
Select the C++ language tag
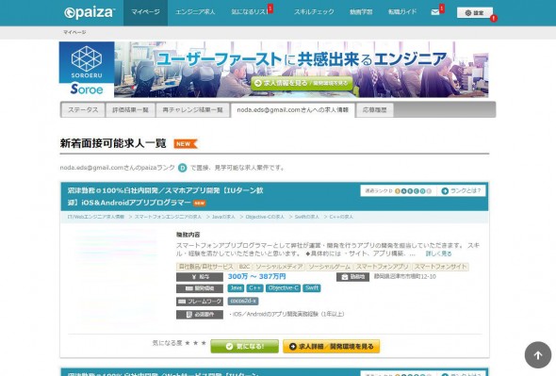255,288
